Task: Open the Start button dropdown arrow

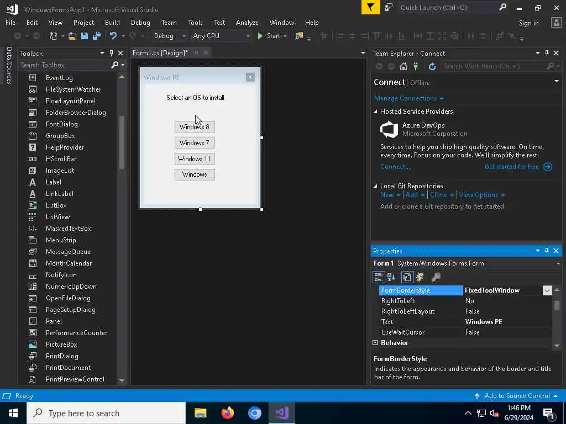Action: click(x=285, y=36)
